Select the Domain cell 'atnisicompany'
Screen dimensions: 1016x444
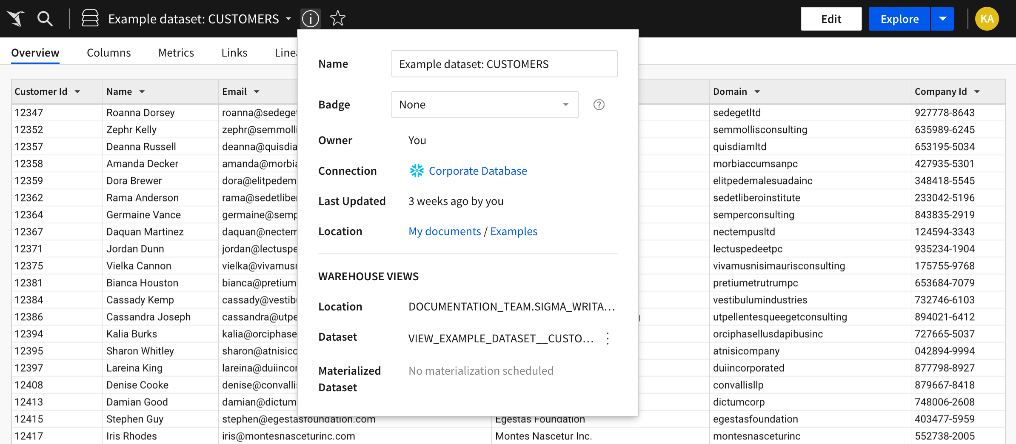coord(810,351)
